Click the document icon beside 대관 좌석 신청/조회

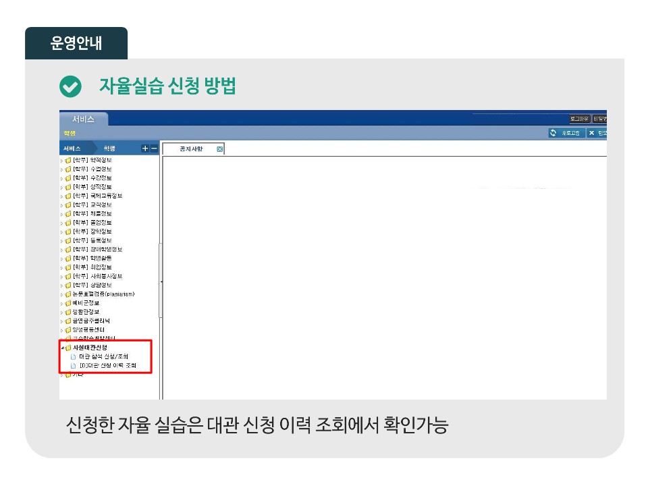(x=74, y=356)
